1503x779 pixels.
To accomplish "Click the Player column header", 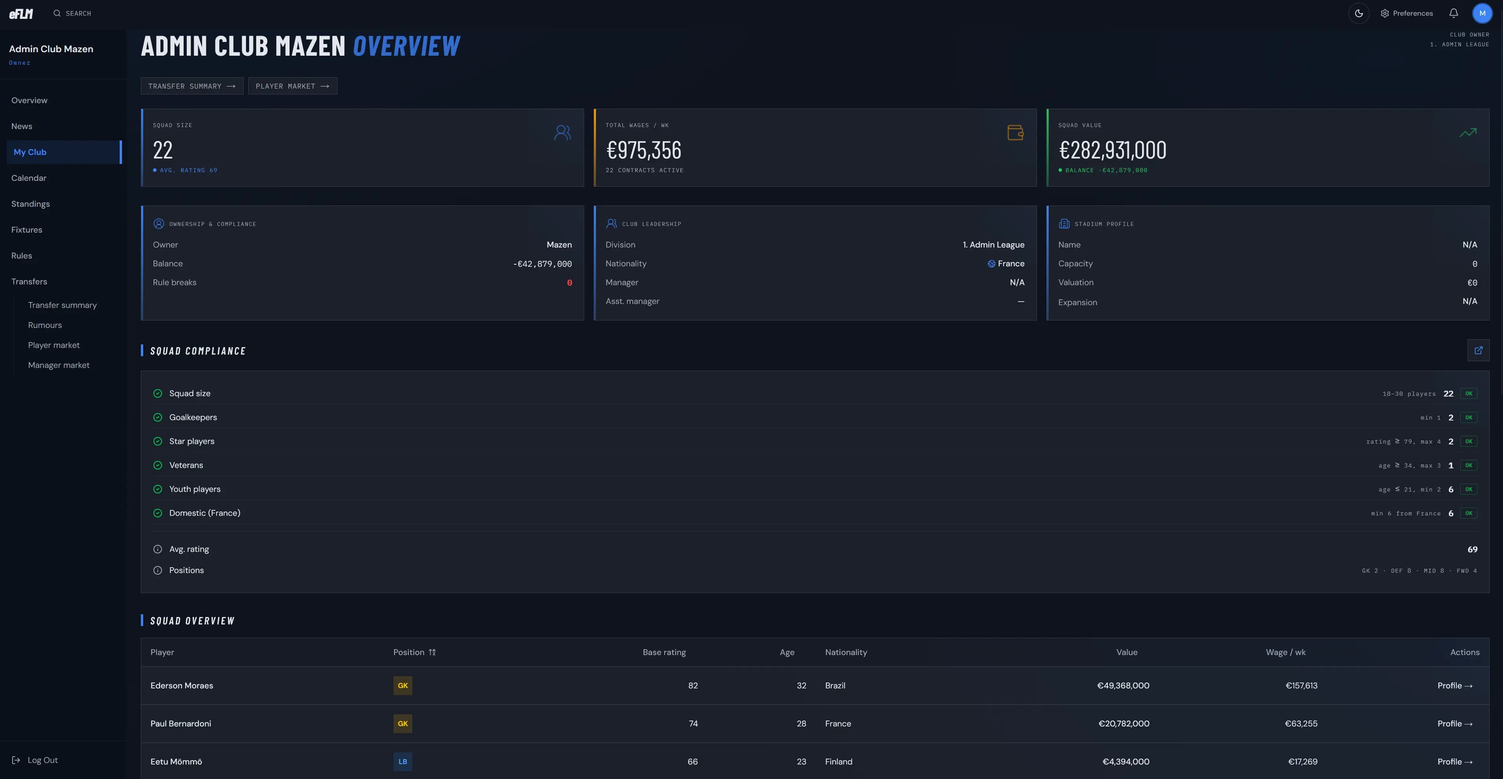I will tap(162, 652).
